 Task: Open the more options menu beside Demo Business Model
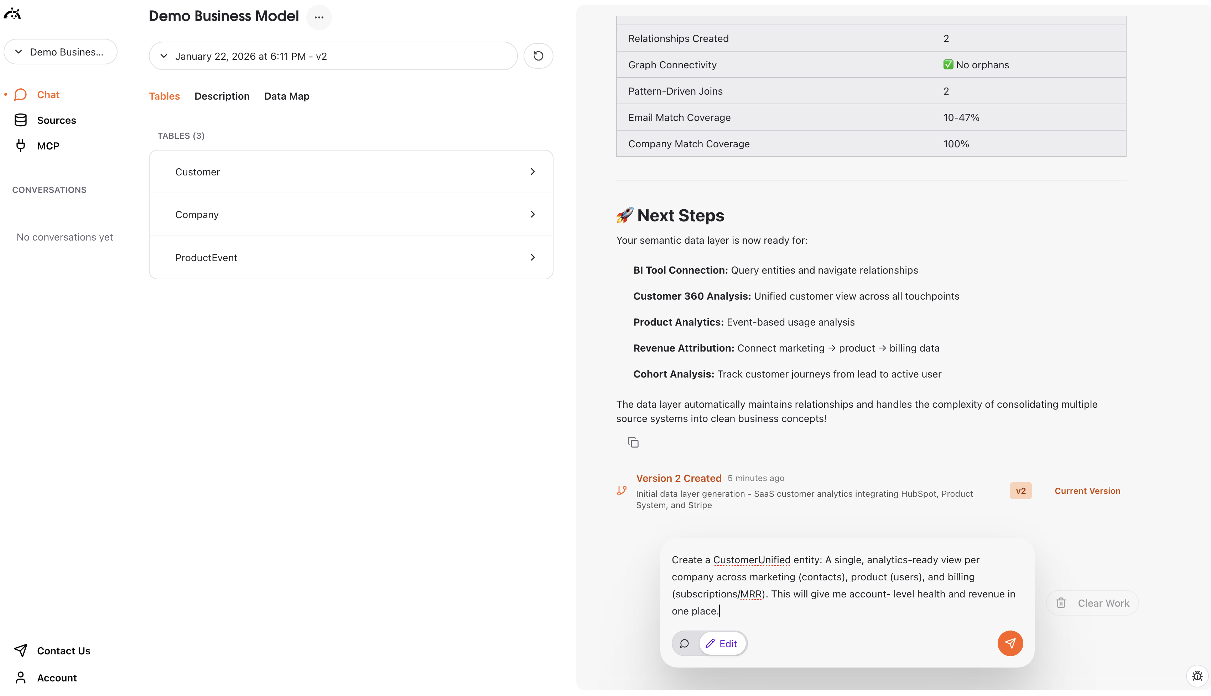(x=319, y=17)
